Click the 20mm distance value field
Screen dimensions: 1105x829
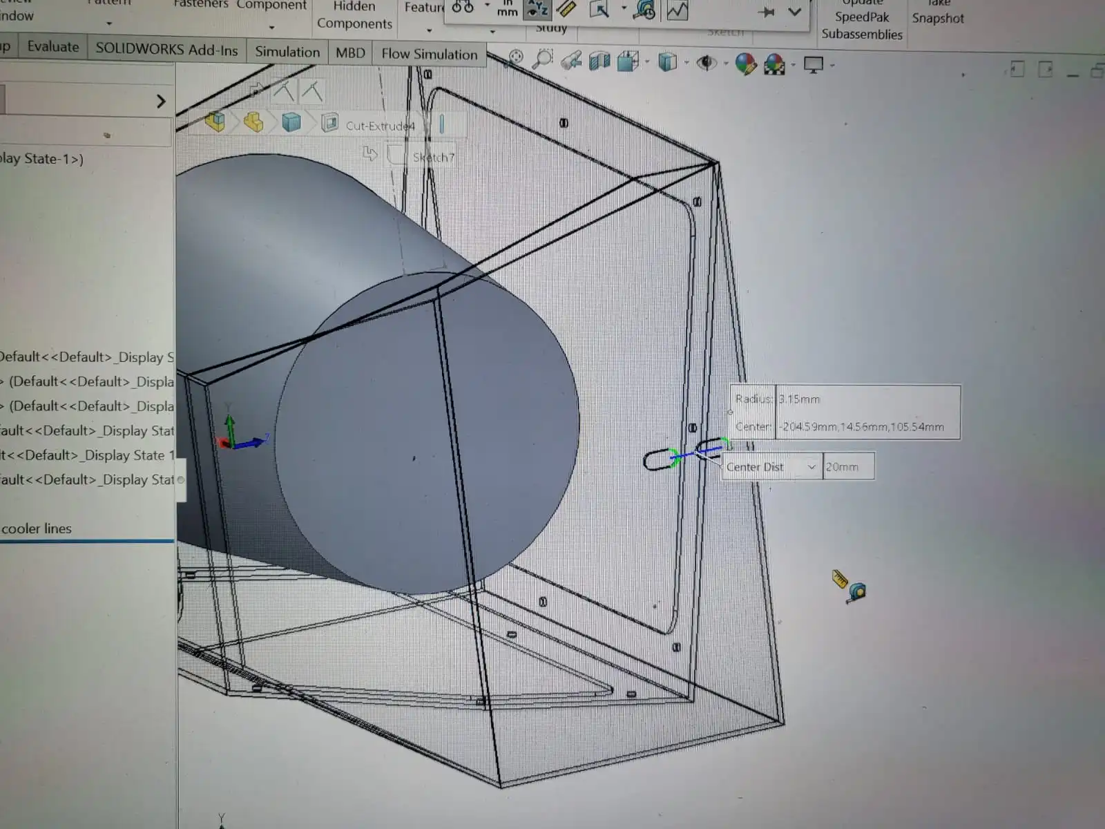849,467
